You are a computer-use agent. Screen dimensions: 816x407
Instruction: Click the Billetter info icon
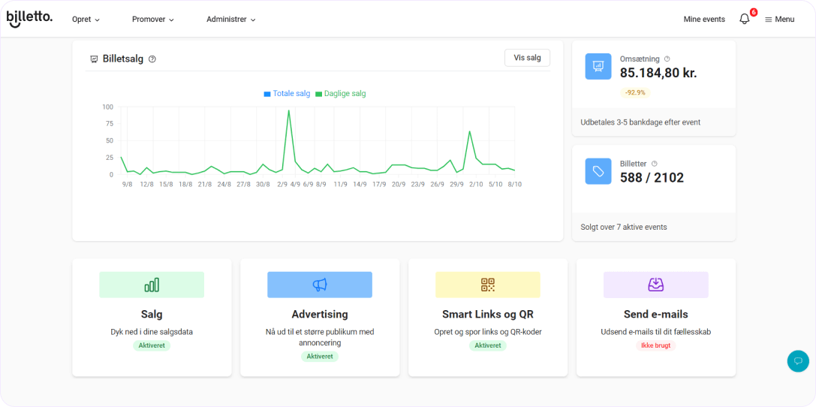pos(655,164)
